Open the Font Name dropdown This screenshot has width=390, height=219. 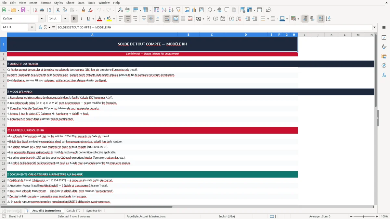click(x=41, y=19)
